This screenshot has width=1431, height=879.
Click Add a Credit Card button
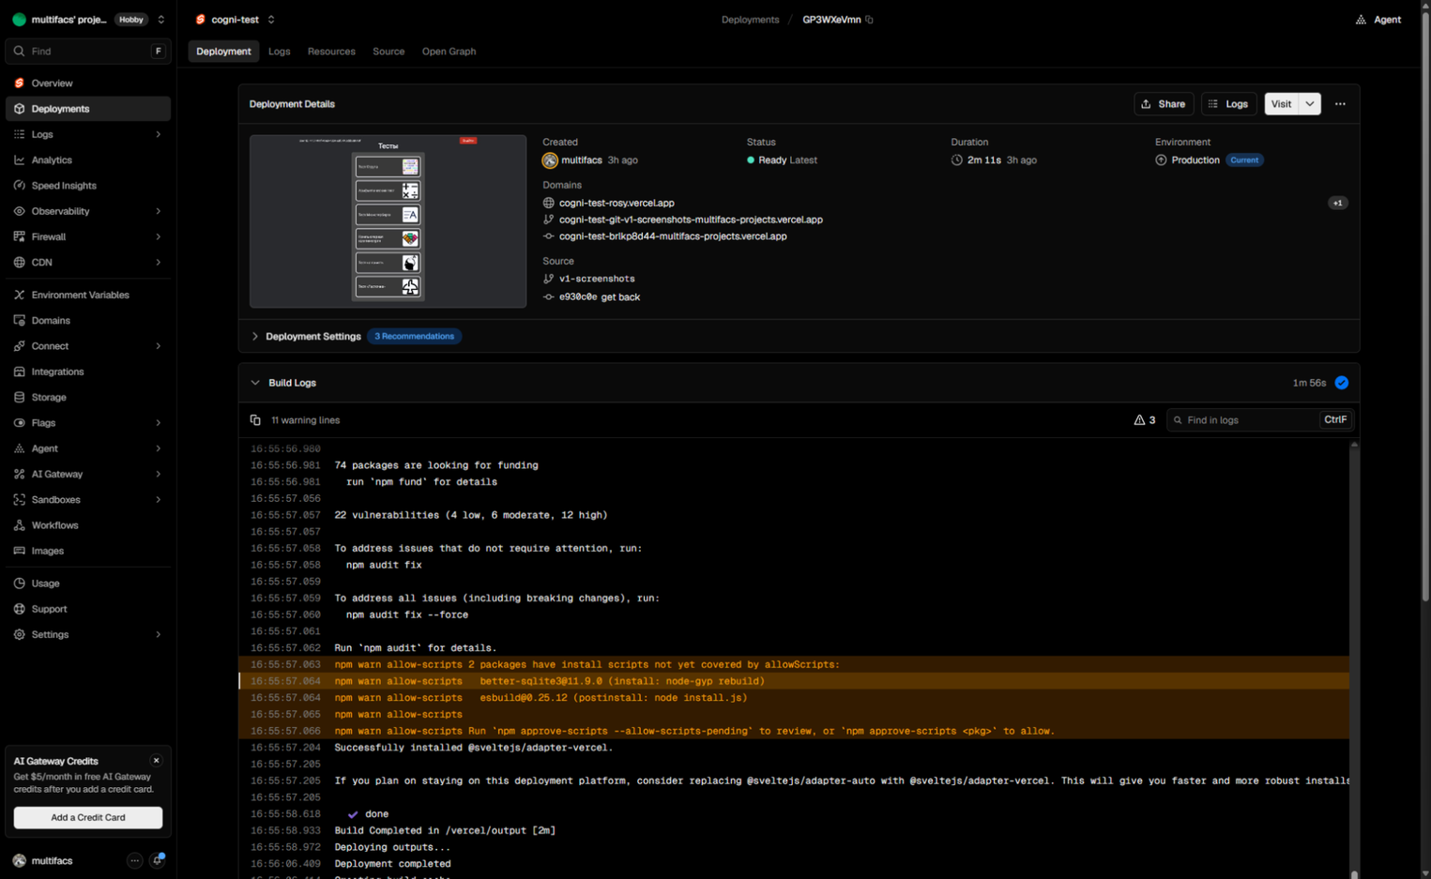[x=88, y=817]
